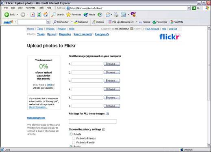Click the green Go arrow button
This screenshot has height=152, width=211.
(x=194, y=8)
